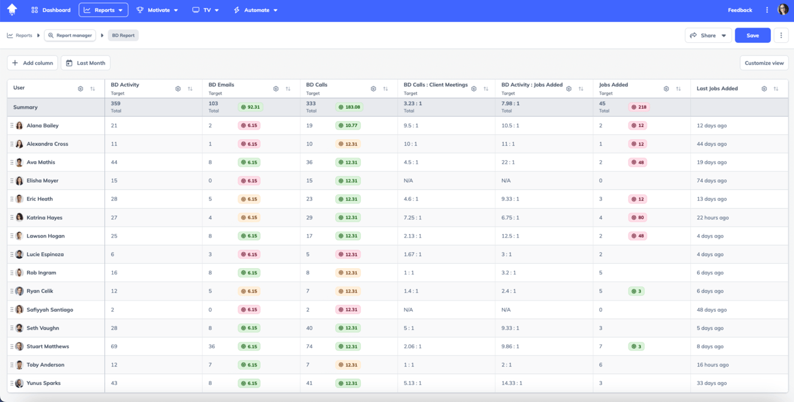Click the Feedback link in the top bar
This screenshot has width=794, height=402.
tap(740, 10)
